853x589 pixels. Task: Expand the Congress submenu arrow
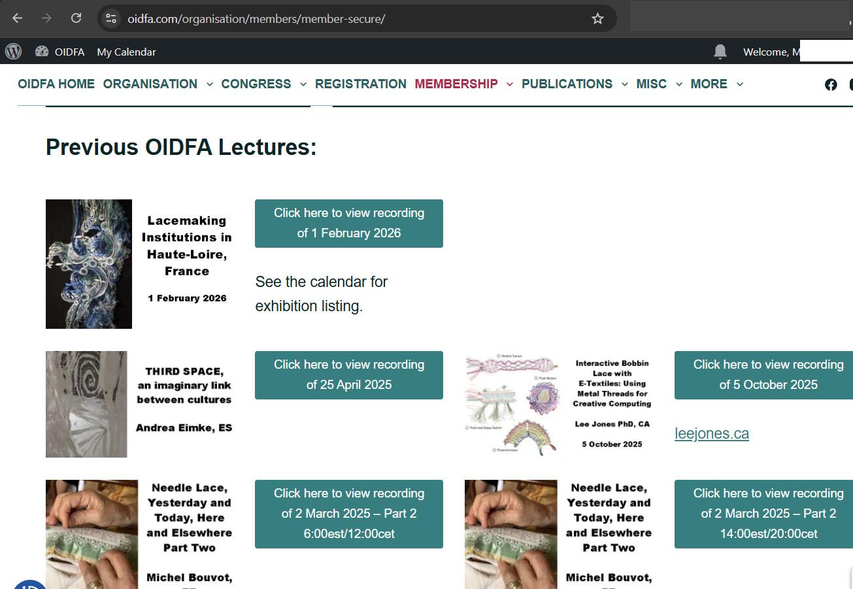point(303,84)
